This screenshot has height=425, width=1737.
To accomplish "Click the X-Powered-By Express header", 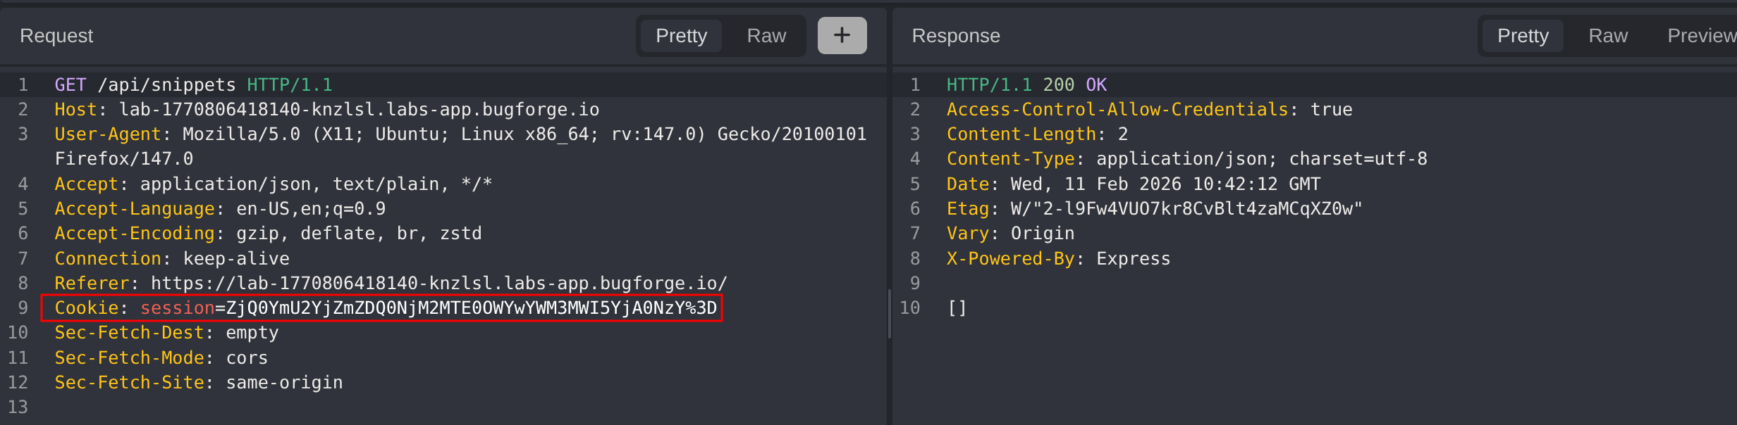I will [1057, 259].
